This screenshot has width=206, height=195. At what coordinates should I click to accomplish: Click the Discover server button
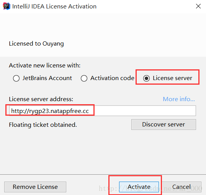tap(163, 125)
